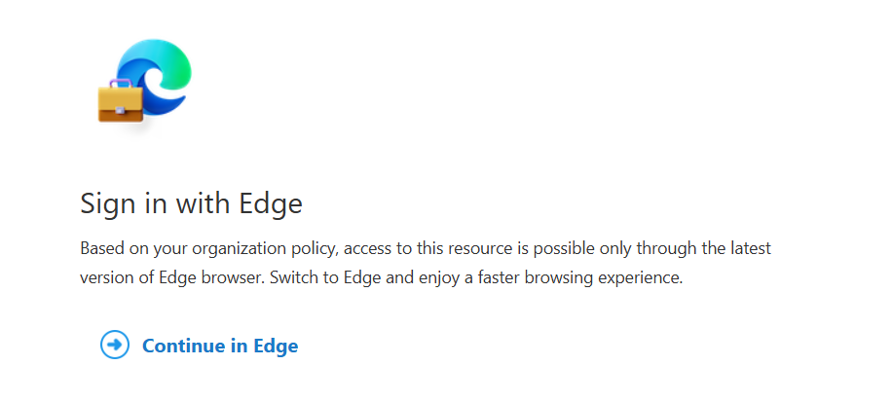Viewport: 892px width, 402px height.
Task: Click the phrase "Based on your"
Action: click(x=127, y=248)
